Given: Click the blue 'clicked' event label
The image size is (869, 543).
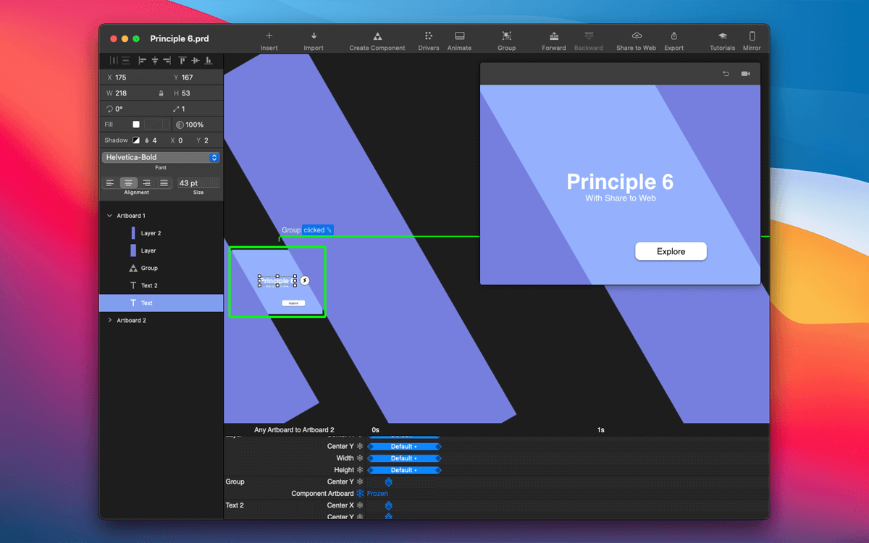Looking at the screenshot, I should point(318,230).
